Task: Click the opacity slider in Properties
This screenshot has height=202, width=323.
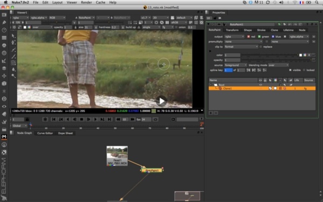Action: coord(276,60)
